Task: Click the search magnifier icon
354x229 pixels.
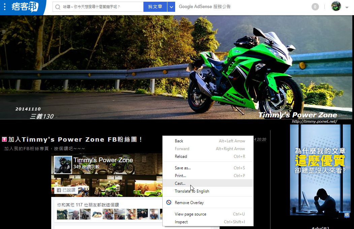Action: [58, 7]
